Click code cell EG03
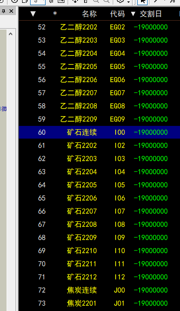This screenshot has height=311, width=180. pyautogui.click(x=117, y=40)
